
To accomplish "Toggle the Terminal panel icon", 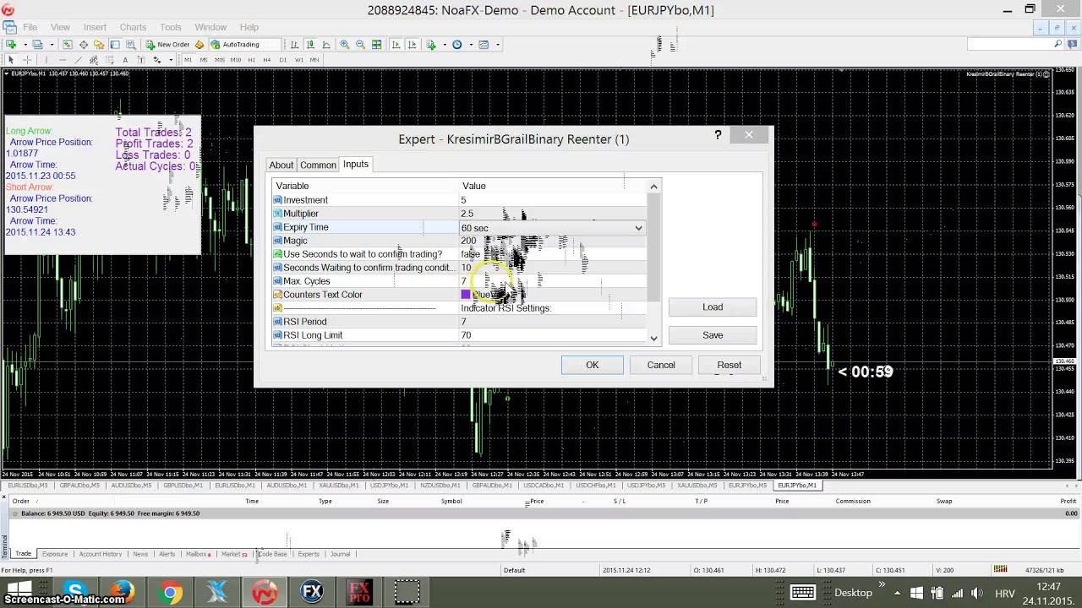I will pyautogui.click(x=115, y=44).
